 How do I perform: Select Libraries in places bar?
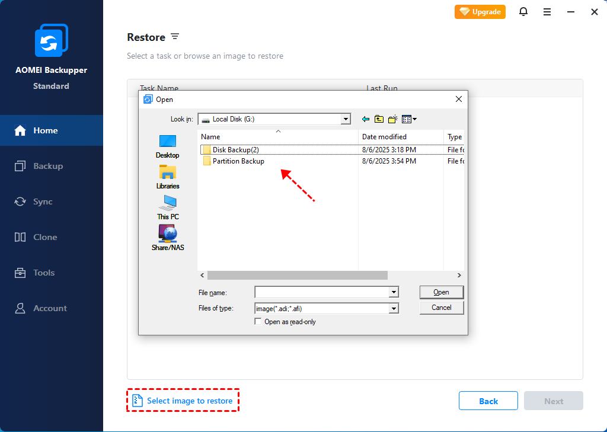(168, 177)
